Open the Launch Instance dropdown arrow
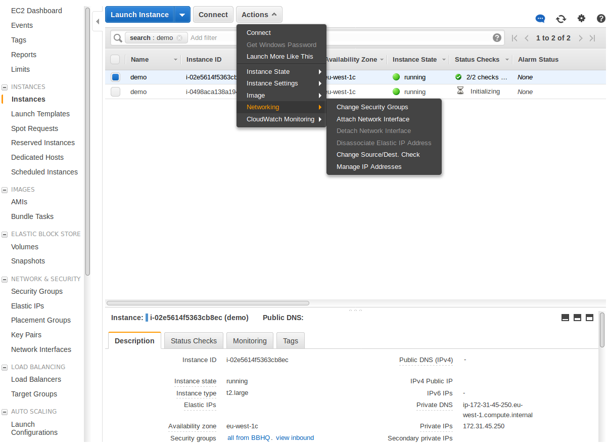Image resolution: width=608 pixels, height=446 pixels. pos(182,15)
